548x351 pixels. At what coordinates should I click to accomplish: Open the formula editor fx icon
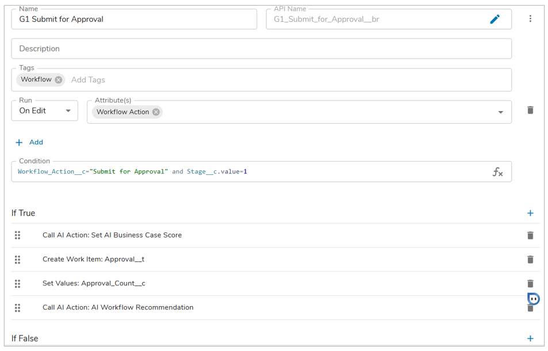497,171
